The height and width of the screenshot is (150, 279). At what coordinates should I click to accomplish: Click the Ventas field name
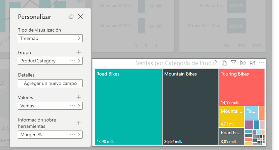[27, 106]
